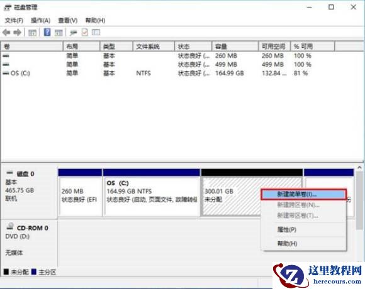Select 帮助(H) in the context menu
Image resolution: width=365 pixels, height=289 pixels.
click(303, 244)
